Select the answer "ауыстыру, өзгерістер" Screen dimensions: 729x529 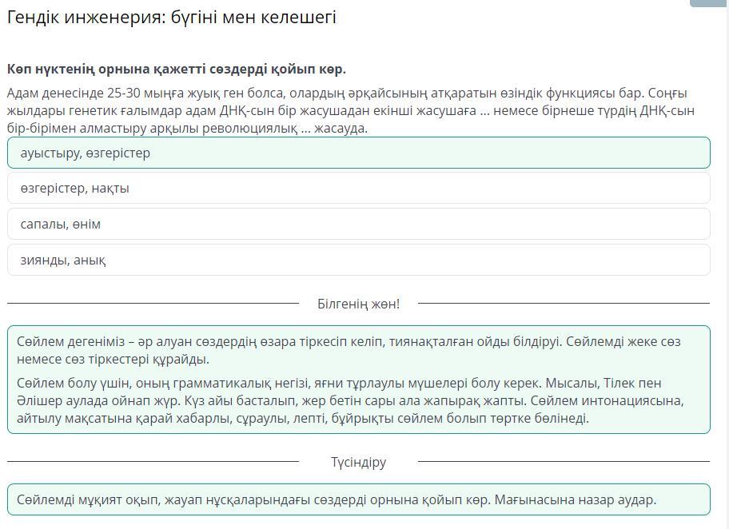pos(358,153)
